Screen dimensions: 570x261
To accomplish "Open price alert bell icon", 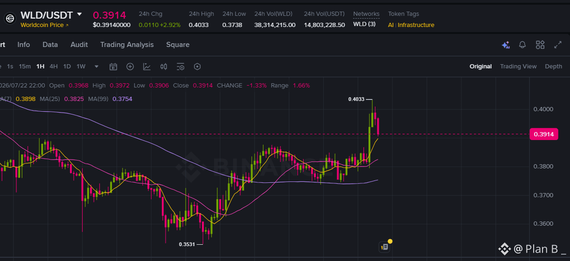I will click(x=522, y=45).
